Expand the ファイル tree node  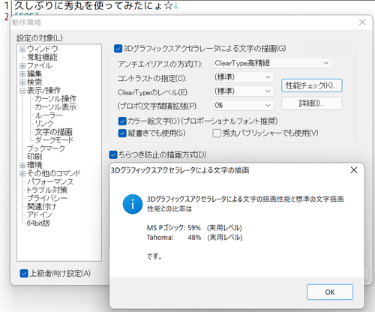(22, 66)
